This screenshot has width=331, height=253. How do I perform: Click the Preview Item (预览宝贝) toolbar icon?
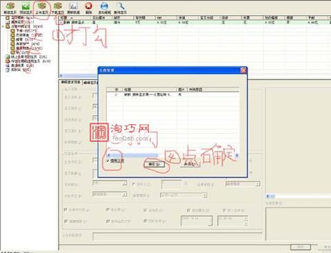26,8
